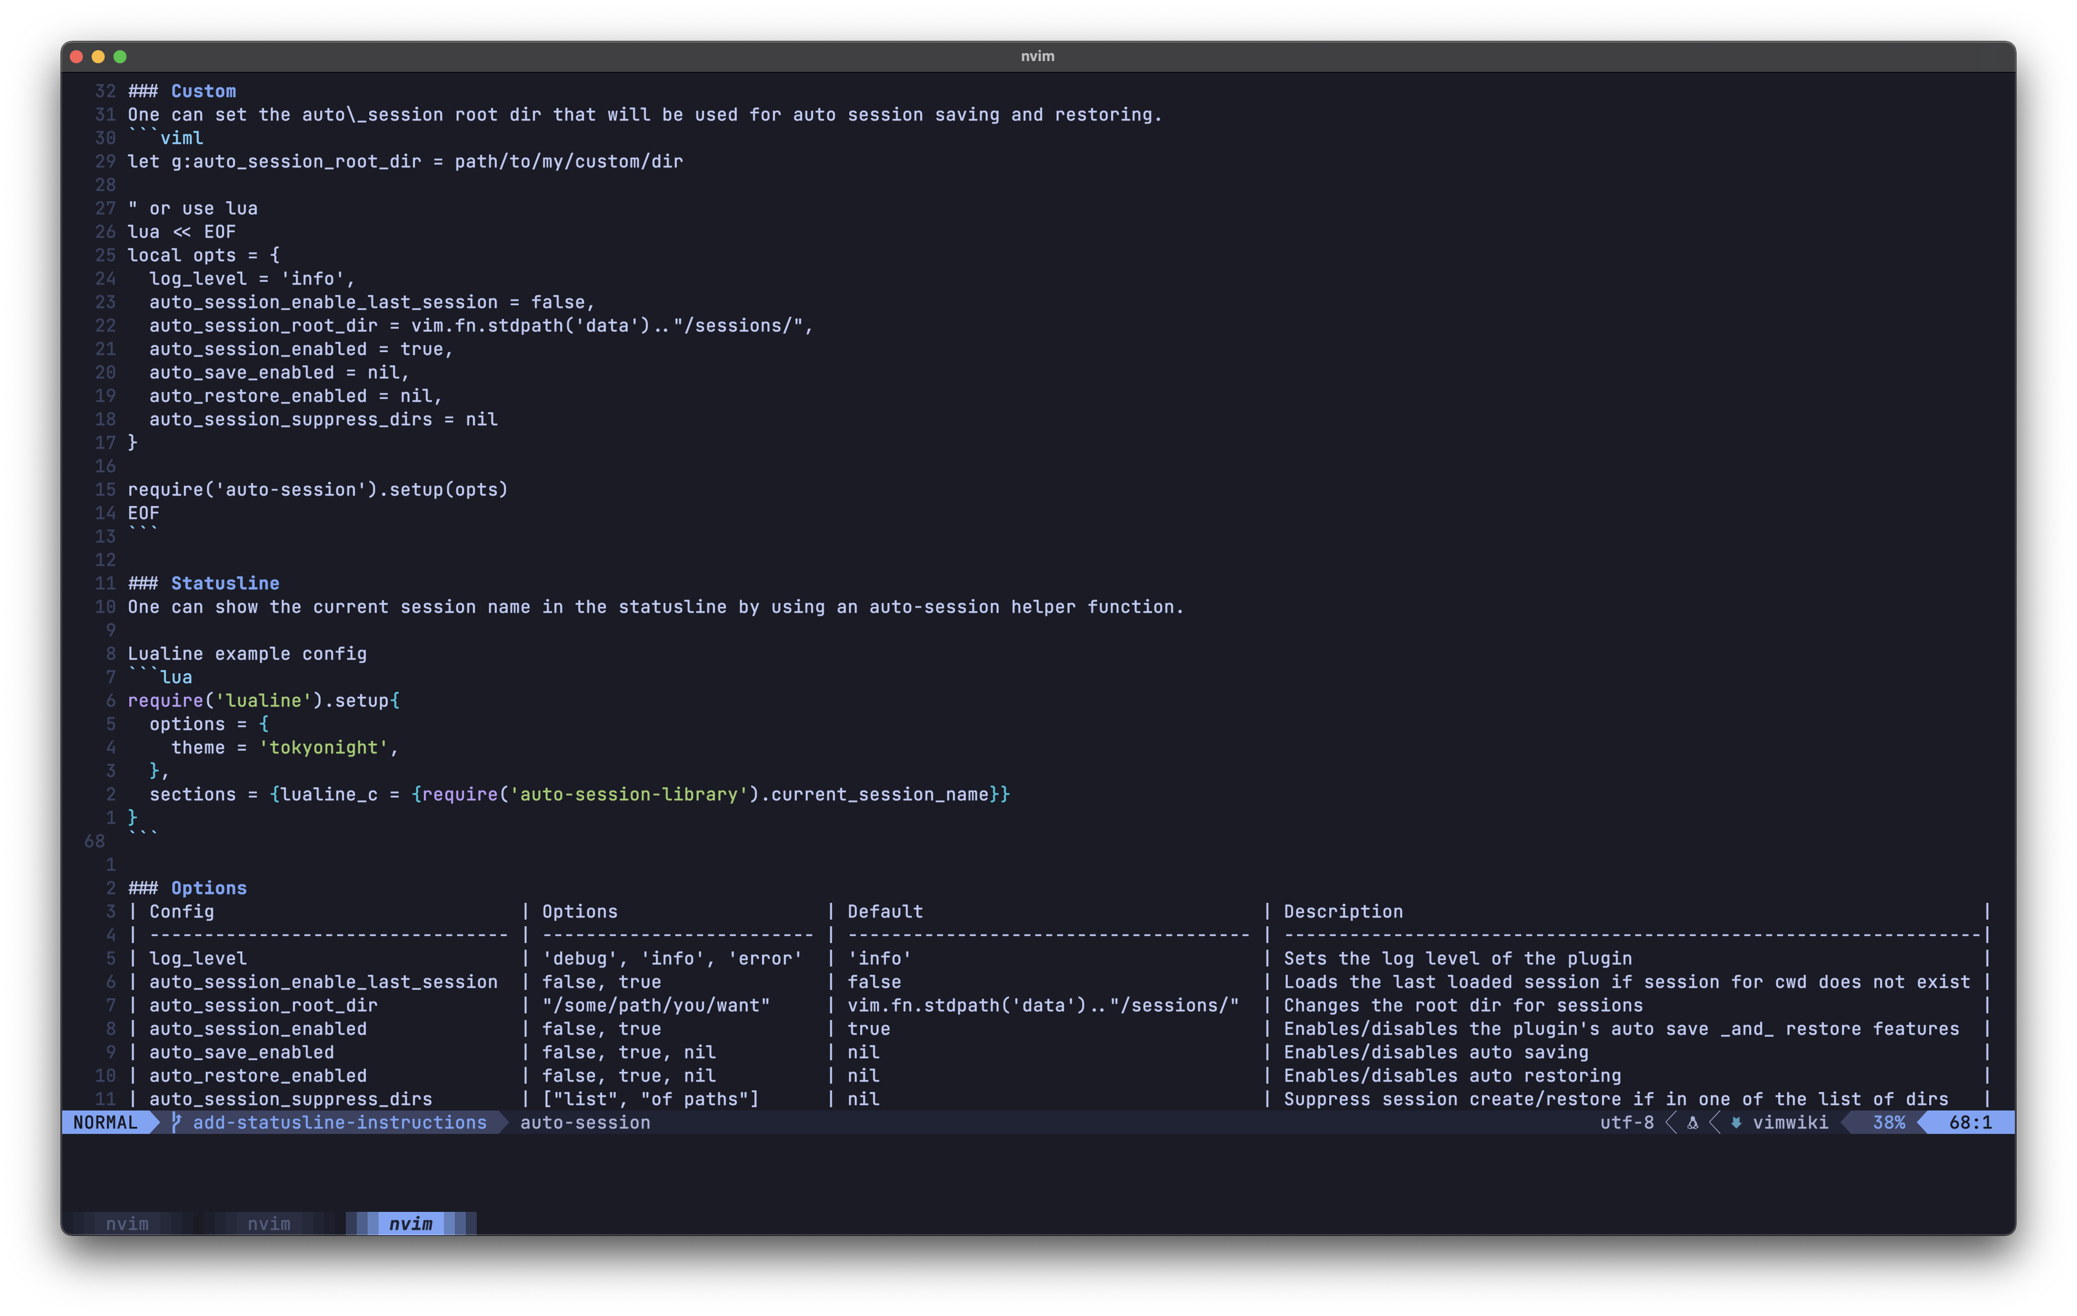Click the 'Config' table column header

(181, 911)
